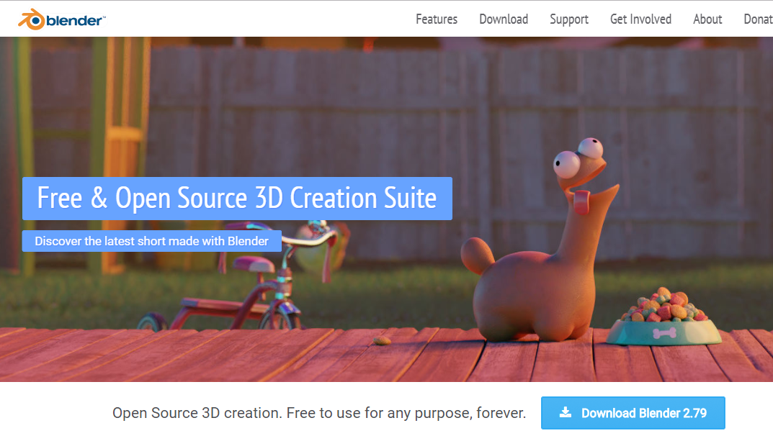Go to the Download page in the navigation
This screenshot has height=441, width=773.
[x=504, y=19]
